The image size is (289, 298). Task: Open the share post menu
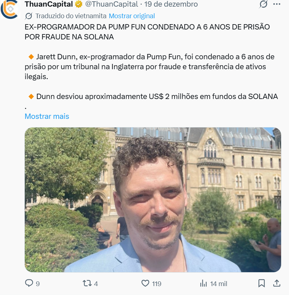coord(277,283)
